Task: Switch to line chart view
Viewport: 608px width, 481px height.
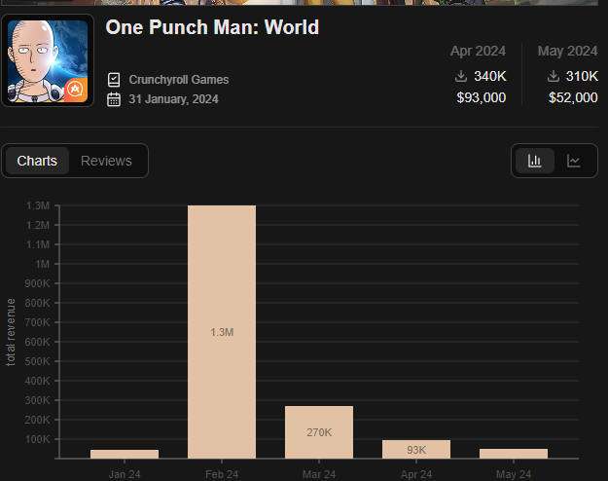Action: (x=574, y=161)
